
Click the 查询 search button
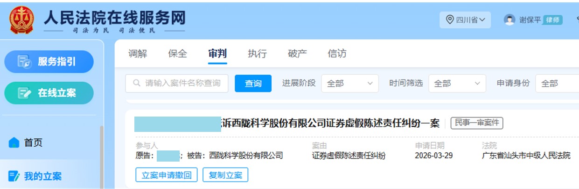(253, 84)
